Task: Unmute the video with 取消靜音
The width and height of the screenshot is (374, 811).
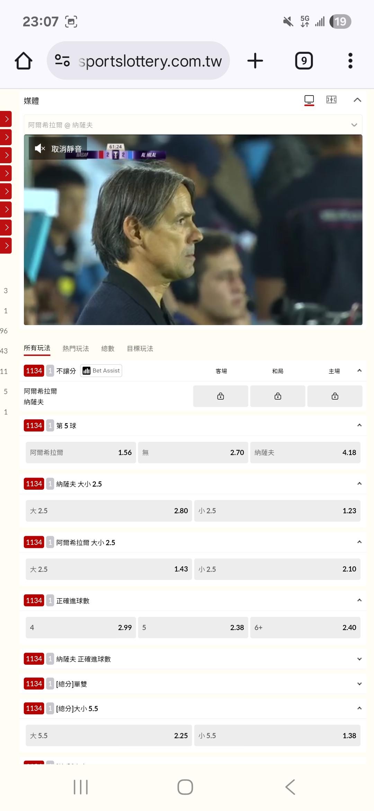Action: click(x=58, y=149)
